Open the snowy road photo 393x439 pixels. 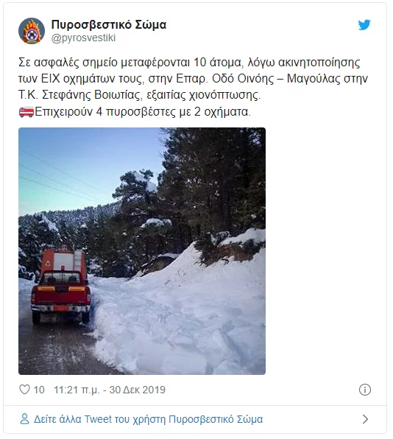pyautogui.click(x=142, y=251)
